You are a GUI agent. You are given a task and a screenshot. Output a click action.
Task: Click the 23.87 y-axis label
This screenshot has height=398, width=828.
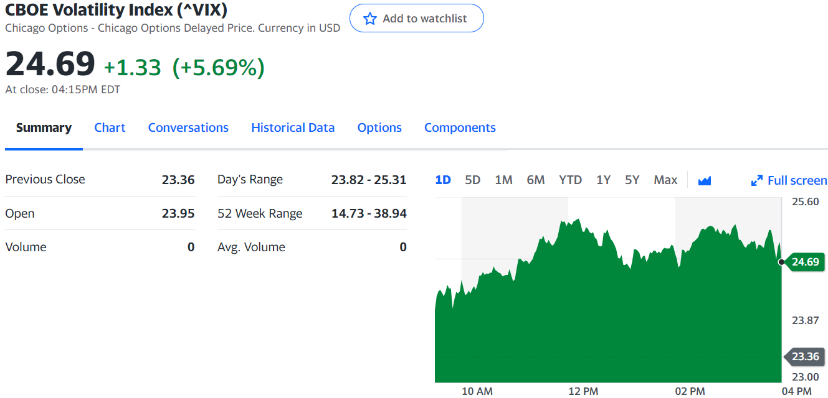point(805,320)
